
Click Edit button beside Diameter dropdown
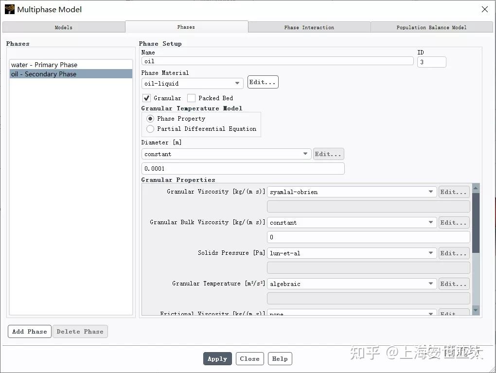click(328, 154)
